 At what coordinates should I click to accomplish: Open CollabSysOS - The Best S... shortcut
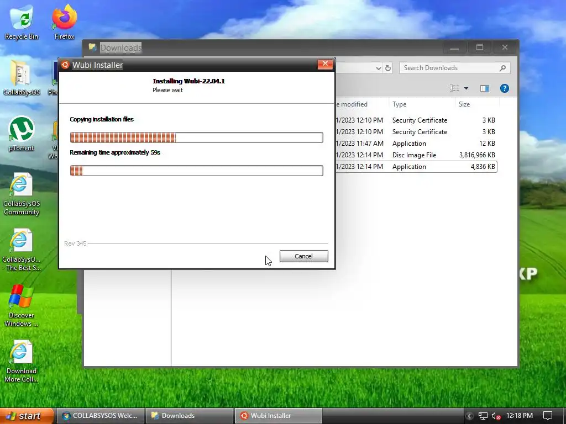pos(22,250)
